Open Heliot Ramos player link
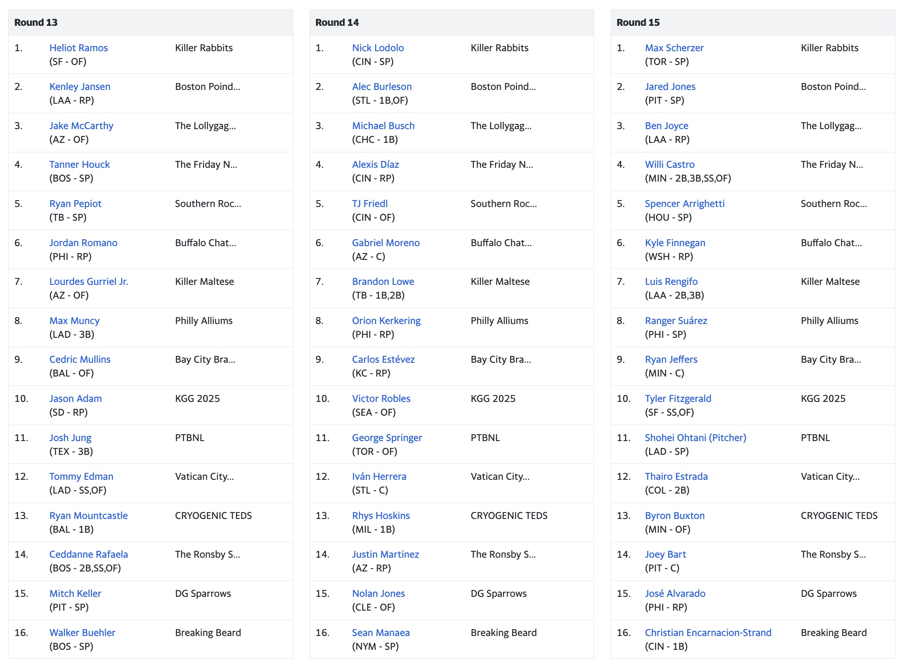Image resolution: width=904 pixels, height=667 pixels. pos(78,48)
